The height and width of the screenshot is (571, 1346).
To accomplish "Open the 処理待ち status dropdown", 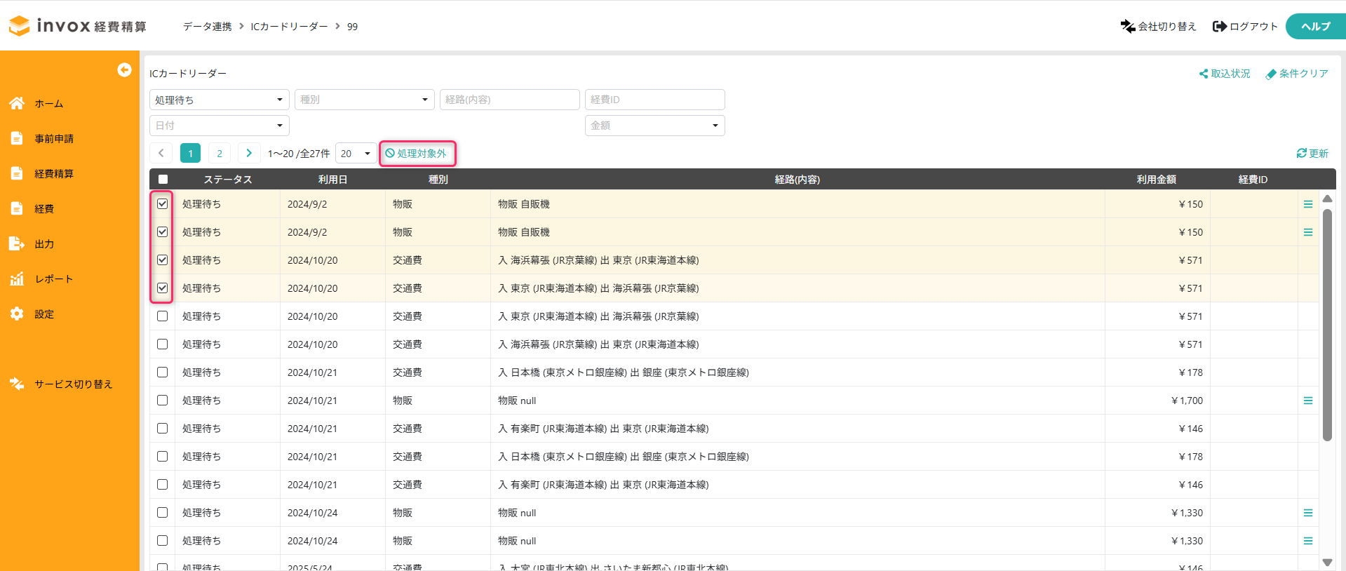I will tap(219, 100).
